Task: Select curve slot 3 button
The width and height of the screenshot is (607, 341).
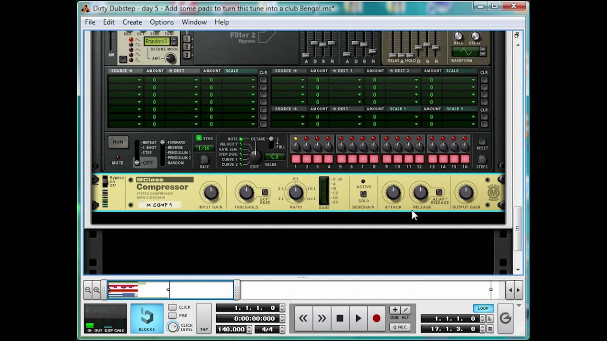Action: tap(187, 55)
